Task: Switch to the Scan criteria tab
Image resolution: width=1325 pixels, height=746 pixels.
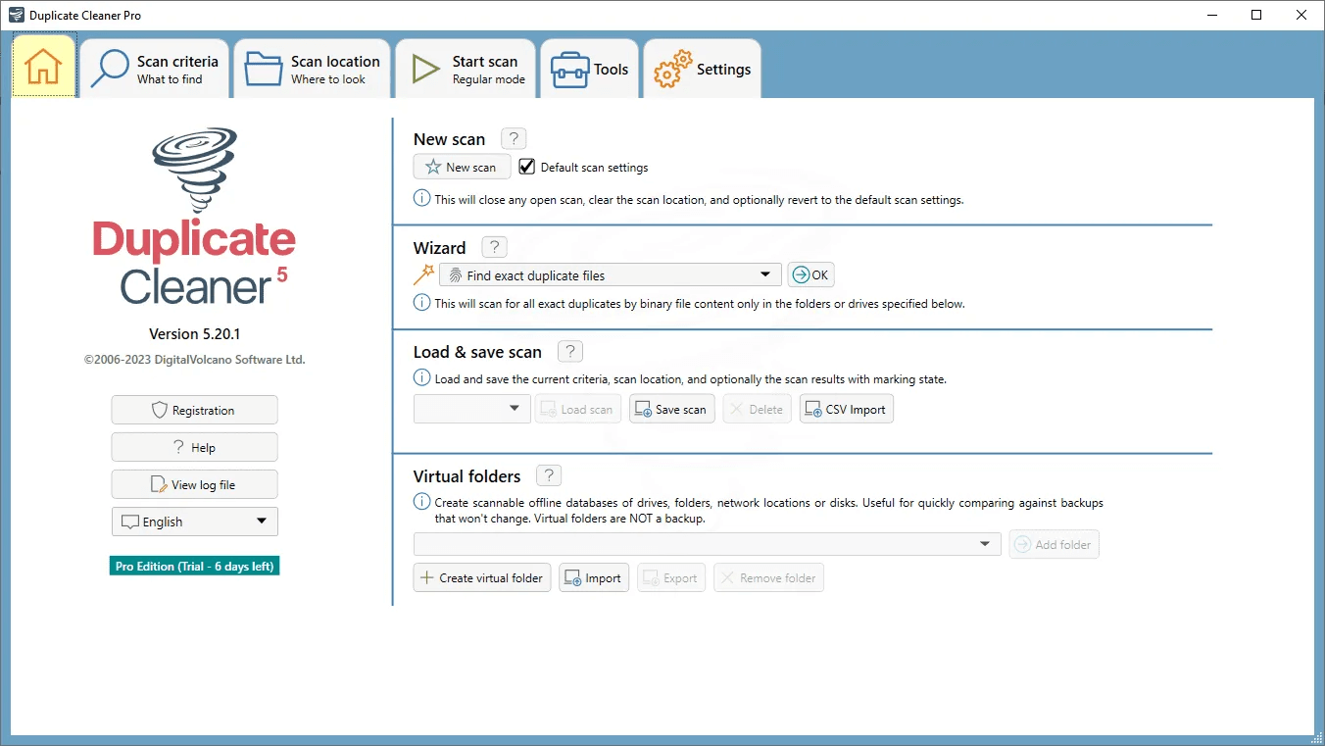Action: 155,69
